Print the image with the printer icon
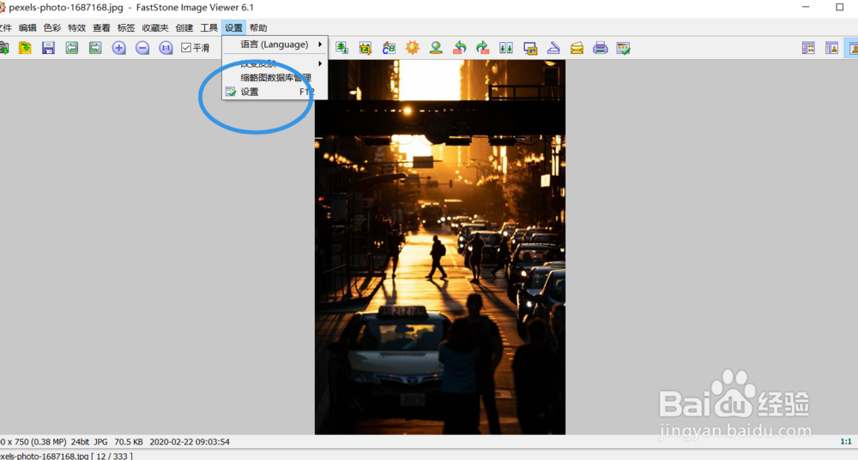Image resolution: width=858 pixels, height=460 pixels. pyautogui.click(x=601, y=48)
